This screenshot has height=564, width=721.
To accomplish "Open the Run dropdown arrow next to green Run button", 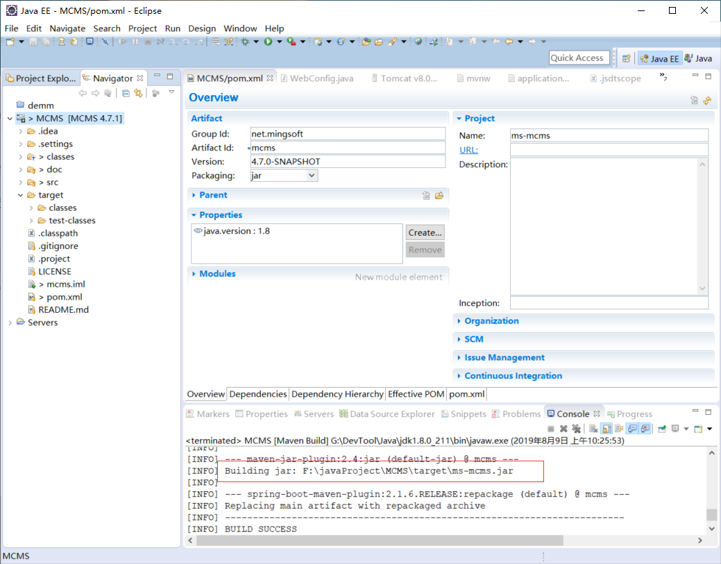I will [x=279, y=42].
